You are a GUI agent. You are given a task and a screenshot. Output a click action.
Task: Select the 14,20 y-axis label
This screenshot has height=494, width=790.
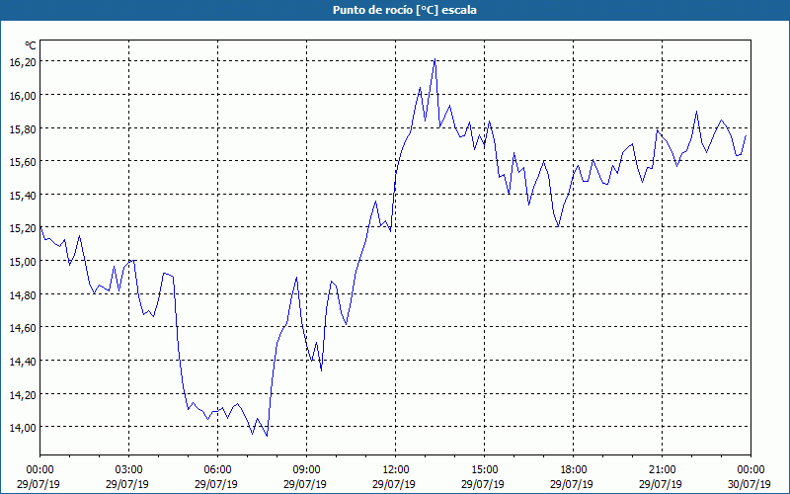coord(23,395)
